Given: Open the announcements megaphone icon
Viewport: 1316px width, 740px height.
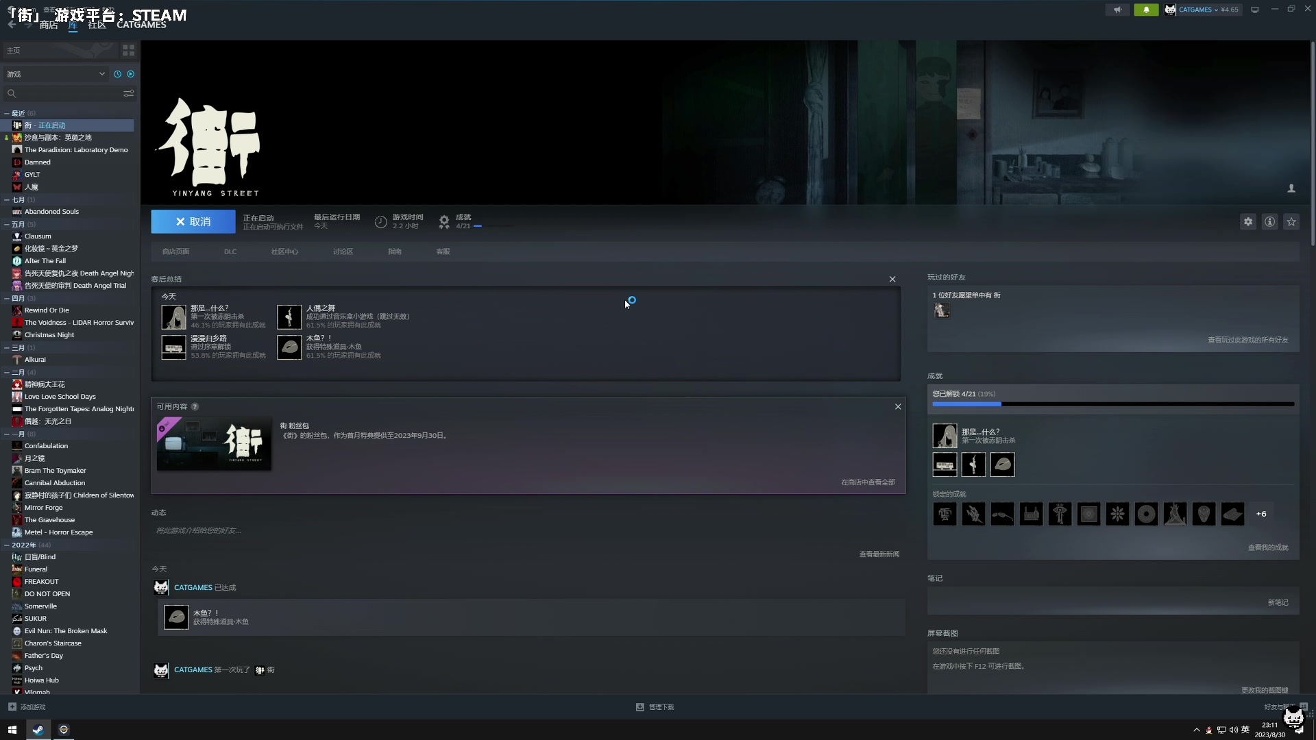Looking at the screenshot, I should [x=1117, y=10].
